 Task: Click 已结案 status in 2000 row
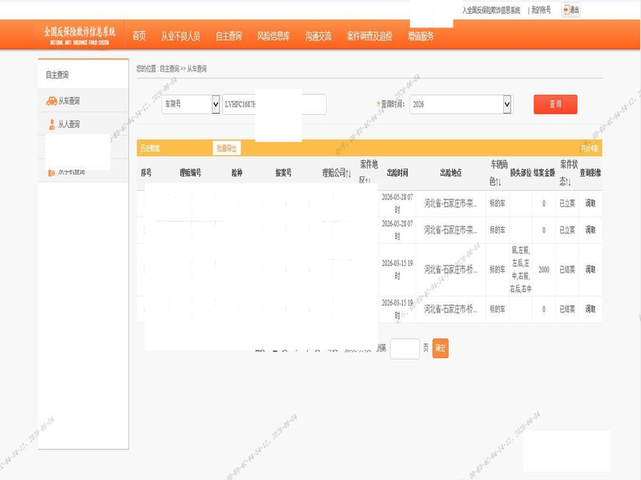pyautogui.click(x=567, y=270)
